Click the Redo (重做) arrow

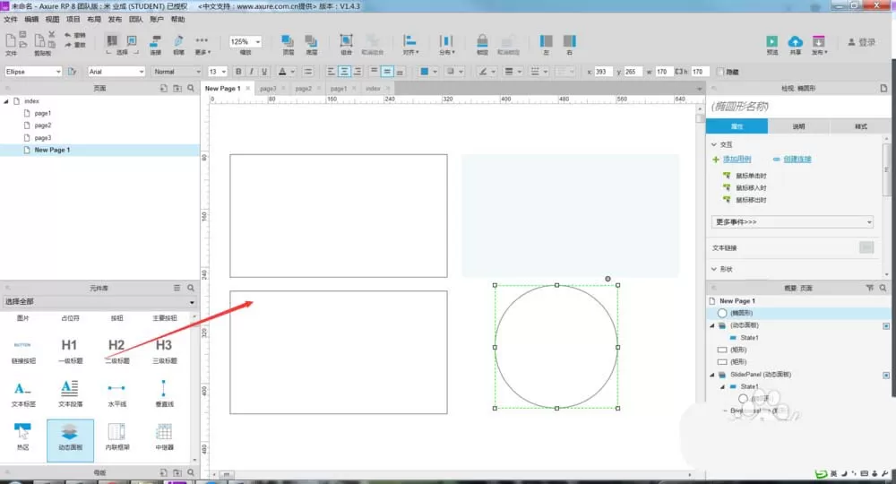[x=68, y=45]
